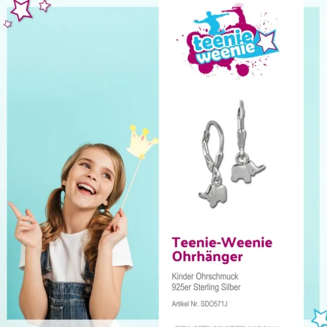Click the medium star beside the large star

click(44, 6)
